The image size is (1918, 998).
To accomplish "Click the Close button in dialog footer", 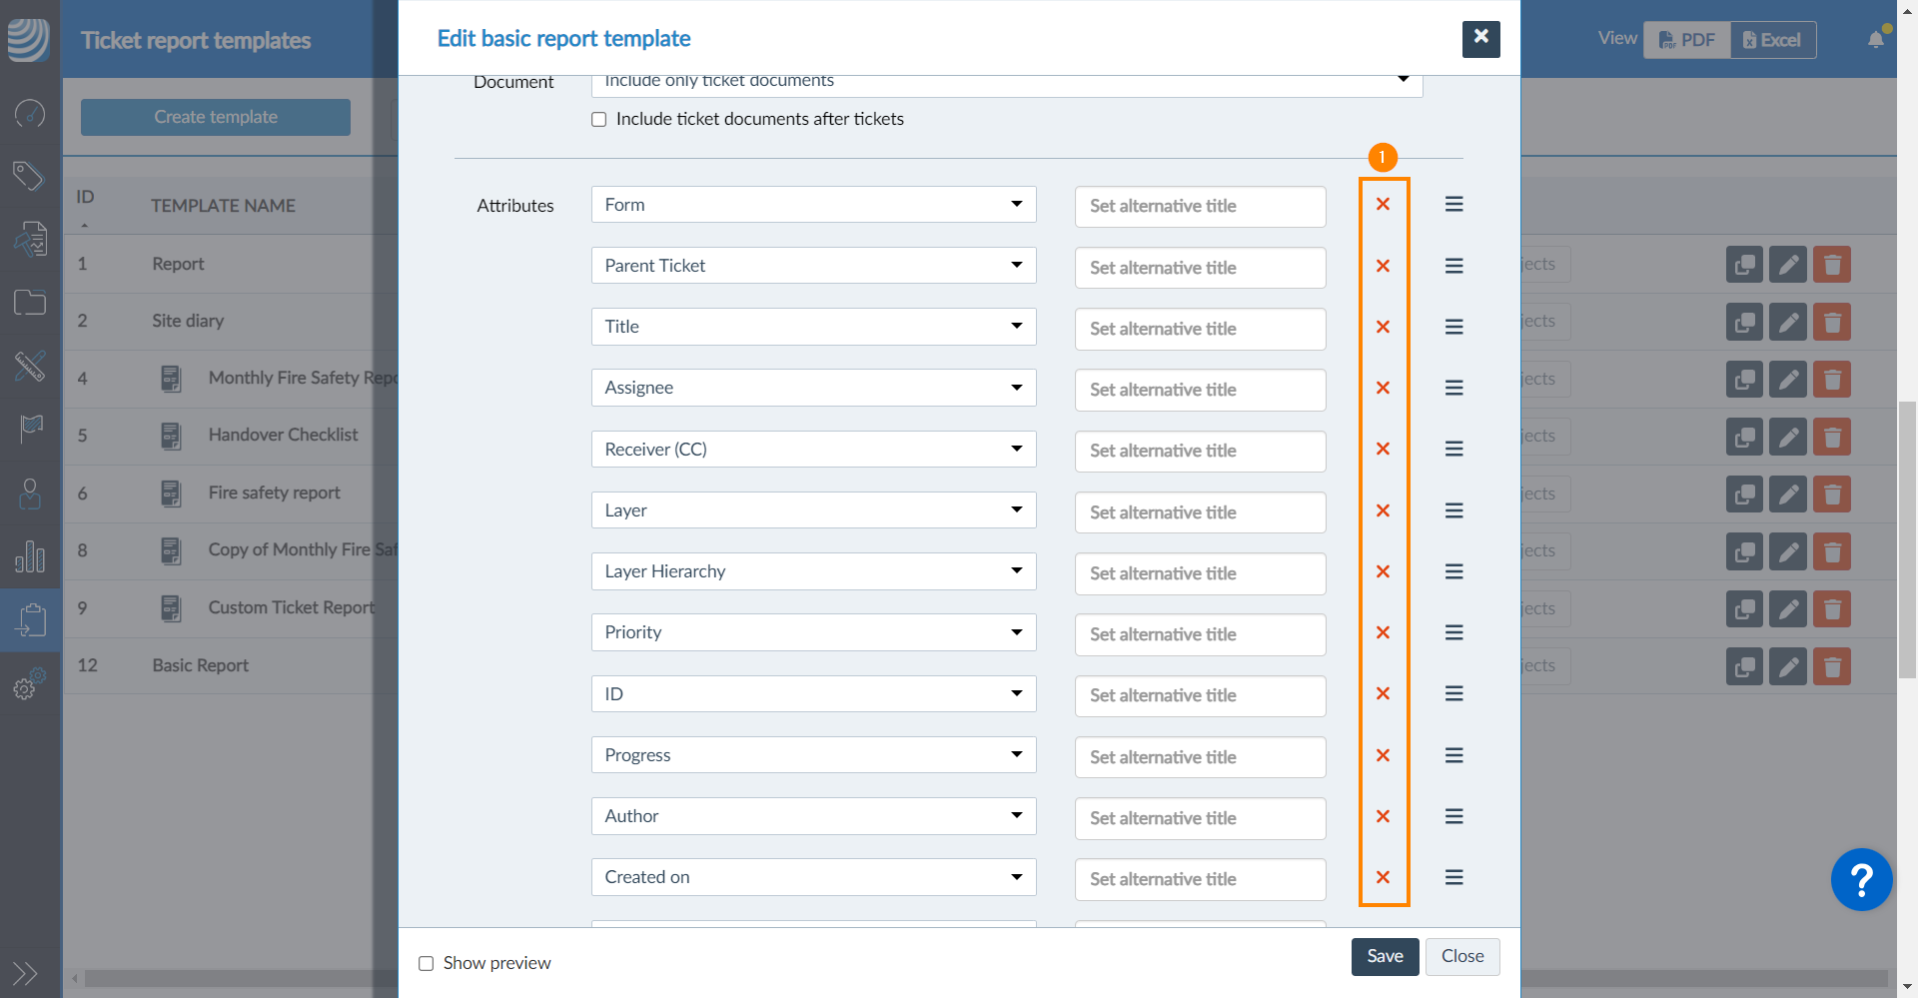I will tap(1461, 956).
